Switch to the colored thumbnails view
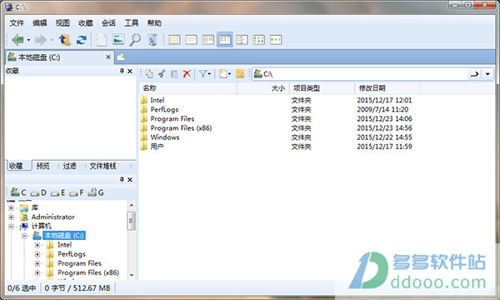This screenshot has height=300, width=500. click(259, 40)
